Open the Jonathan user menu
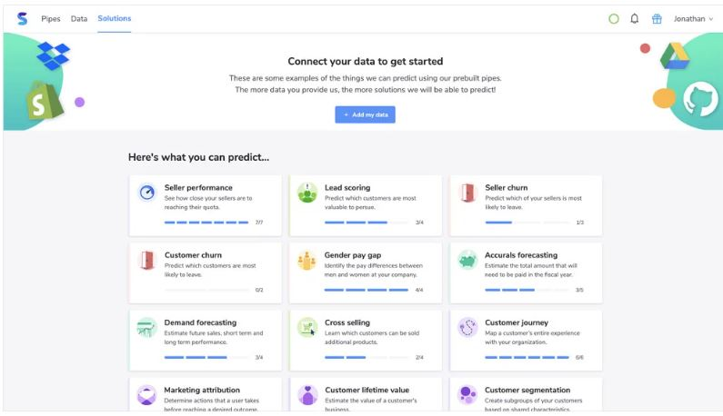Viewport: 723px width, 416px height. [693, 19]
